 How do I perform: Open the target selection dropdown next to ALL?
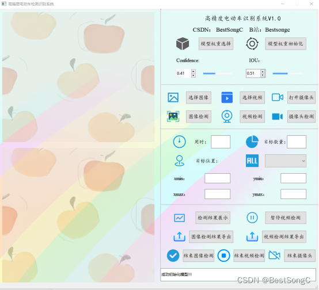pos(286,161)
